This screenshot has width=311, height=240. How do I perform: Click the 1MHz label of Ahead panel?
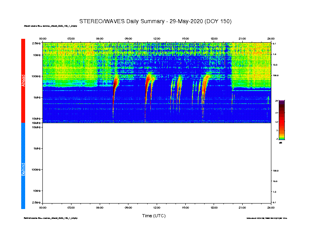[37, 97]
